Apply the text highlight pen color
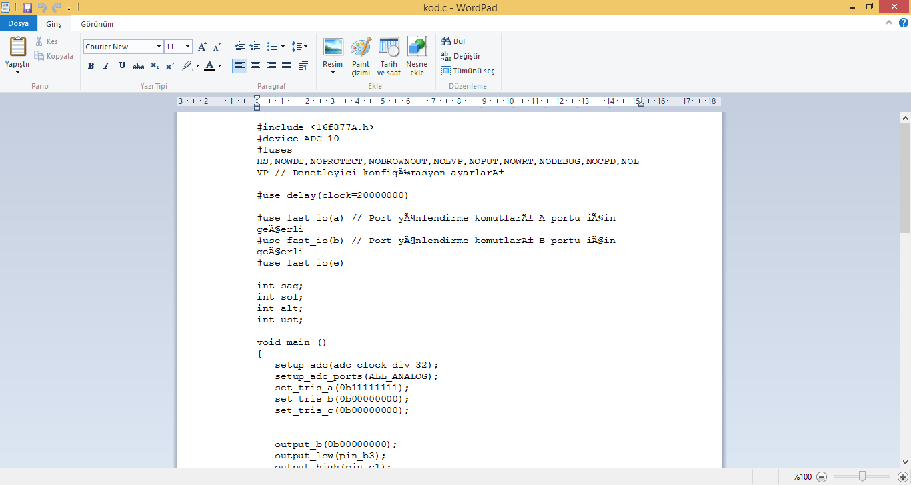 coord(187,65)
